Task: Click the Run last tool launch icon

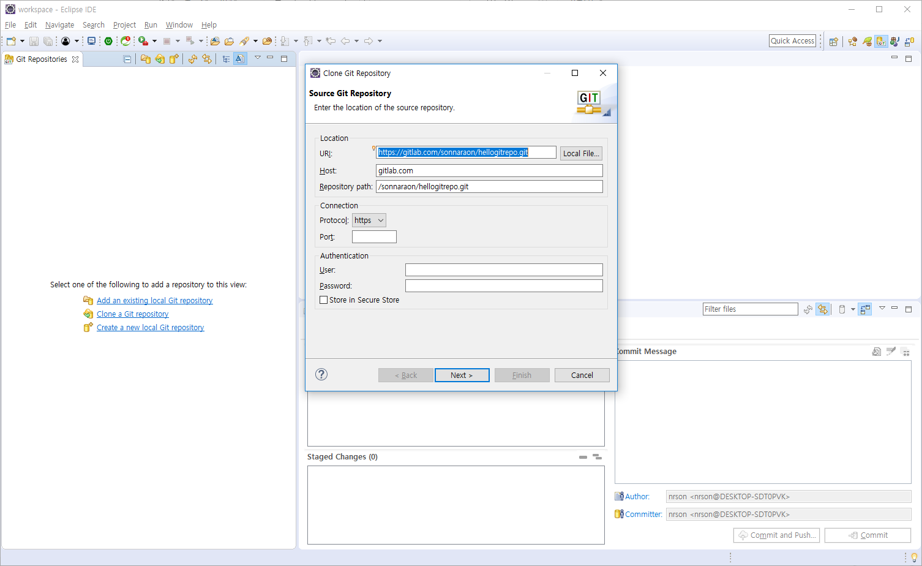Action: point(143,41)
